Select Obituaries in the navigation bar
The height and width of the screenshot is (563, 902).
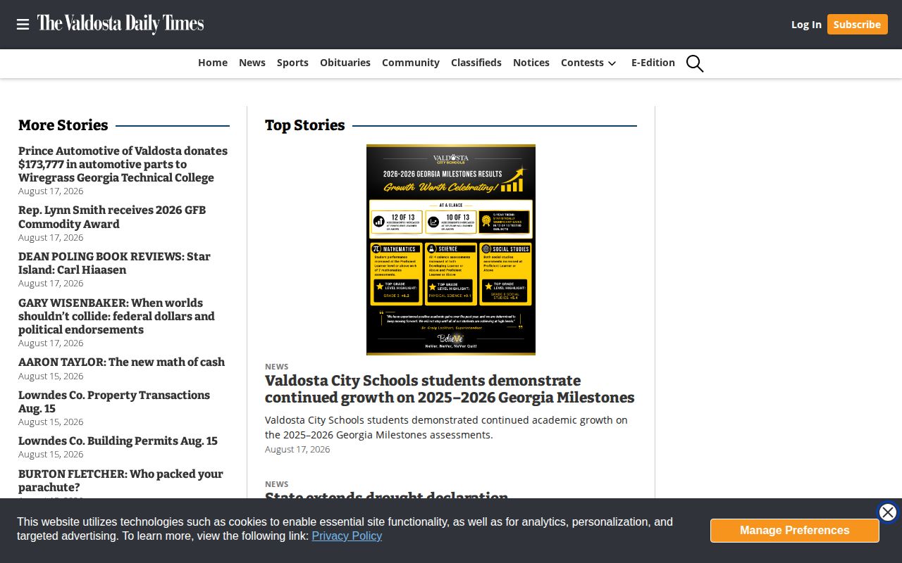[x=345, y=63]
